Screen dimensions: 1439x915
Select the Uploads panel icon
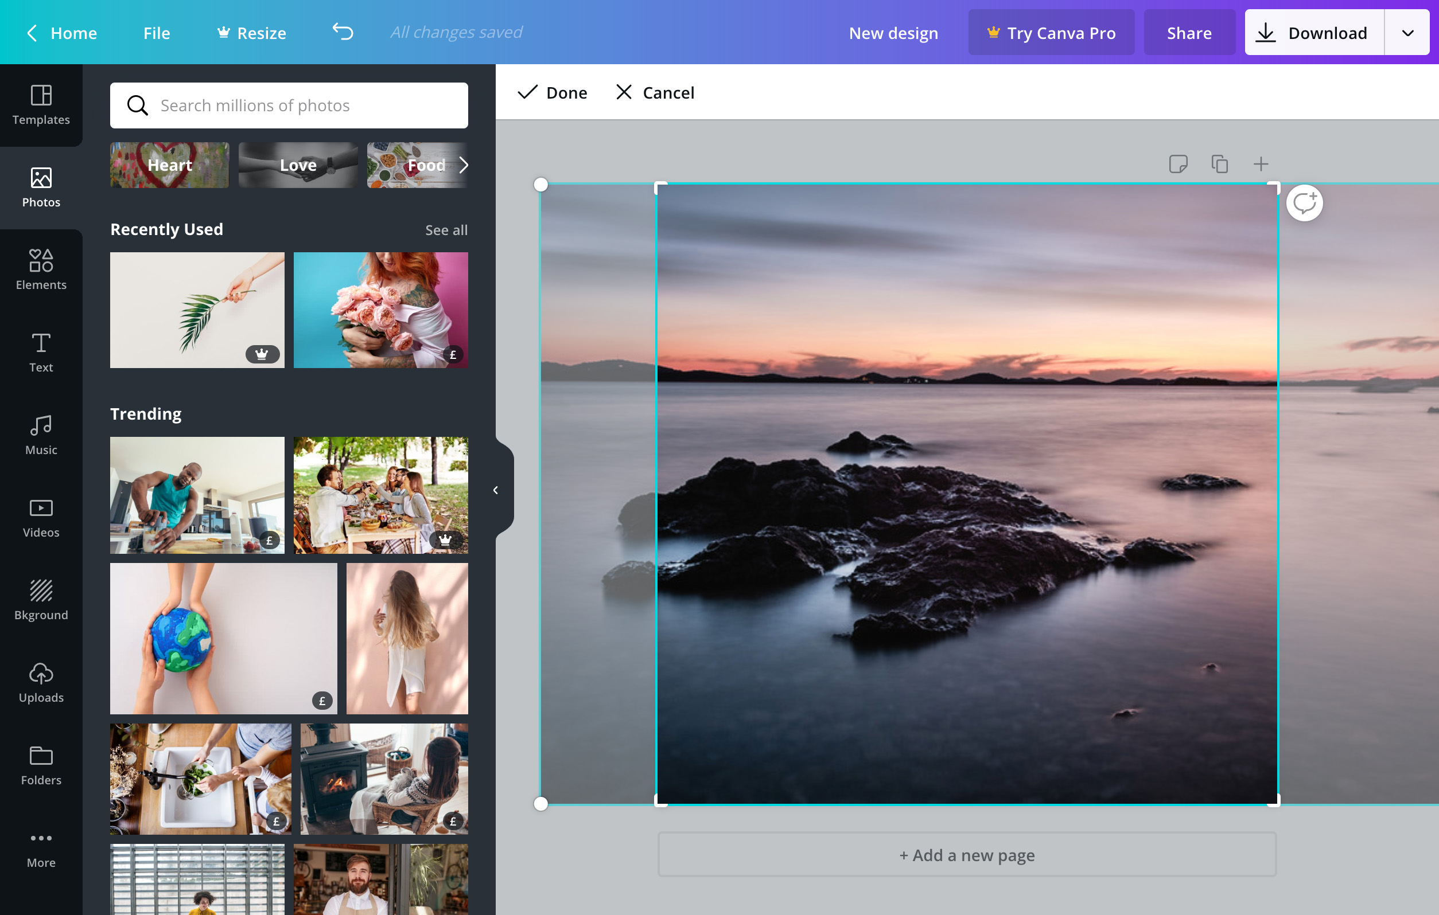click(41, 682)
